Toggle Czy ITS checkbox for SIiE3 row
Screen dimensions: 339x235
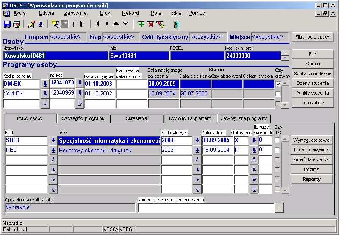[277, 140]
